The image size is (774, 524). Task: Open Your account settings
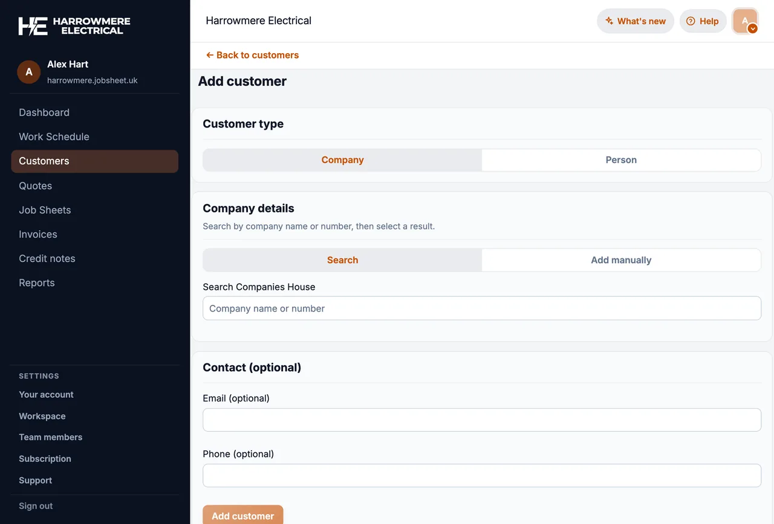(x=46, y=394)
